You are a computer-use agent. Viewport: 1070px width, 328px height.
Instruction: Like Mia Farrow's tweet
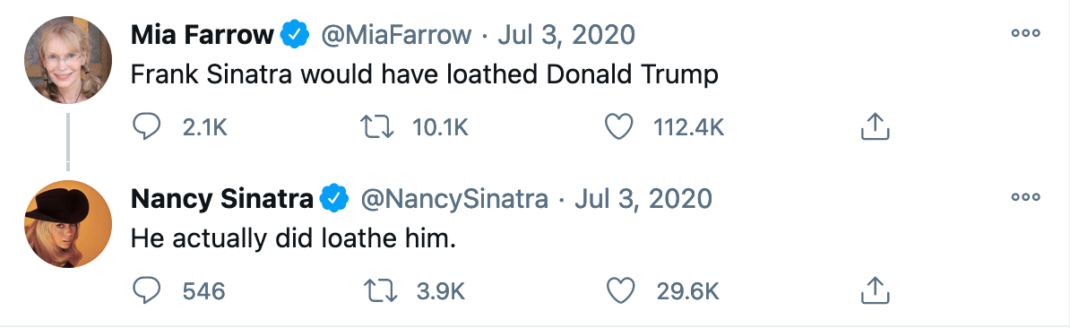pos(619,127)
